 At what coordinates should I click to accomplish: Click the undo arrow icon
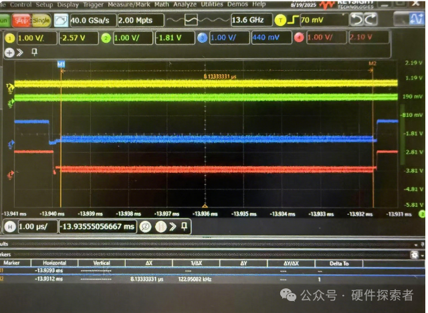[356, 19]
